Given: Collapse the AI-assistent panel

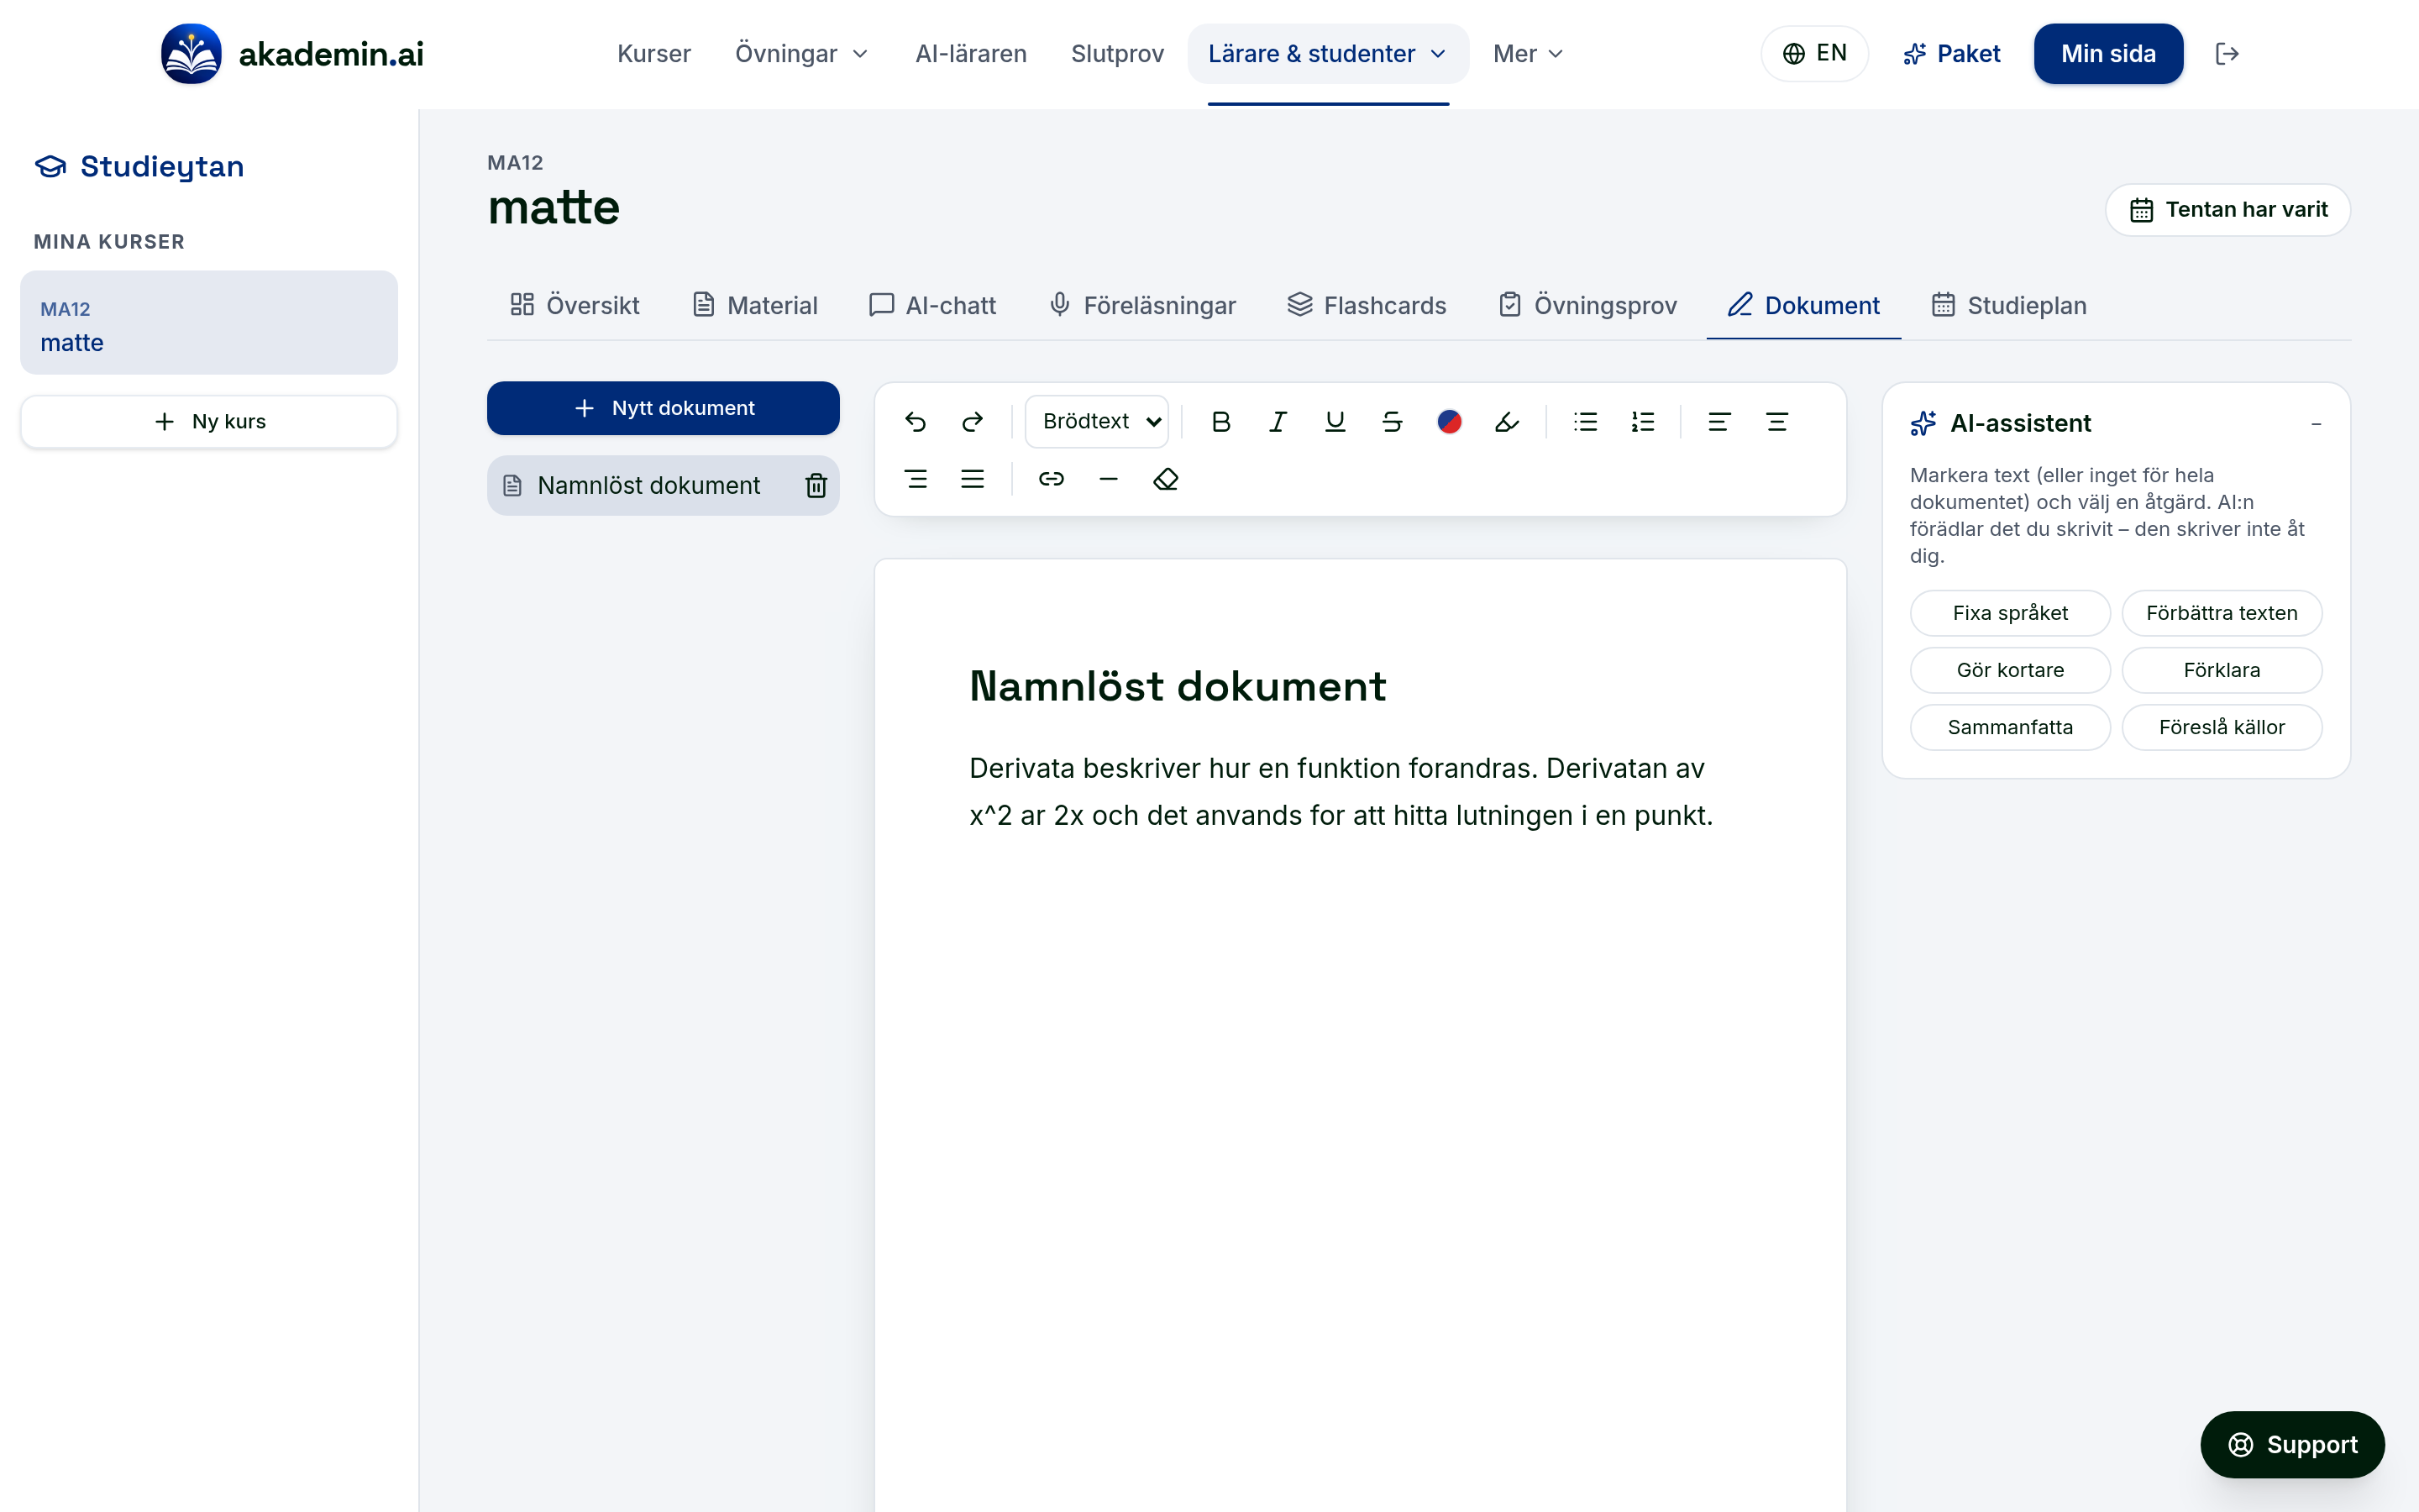Looking at the screenshot, I should pyautogui.click(x=2315, y=424).
